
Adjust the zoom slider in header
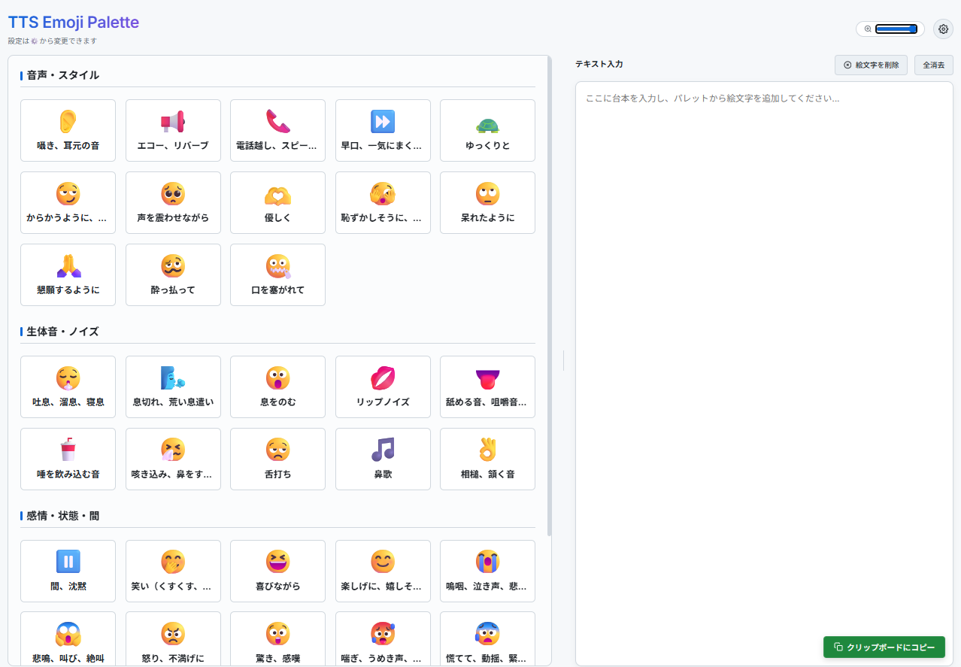[x=896, y=29]
